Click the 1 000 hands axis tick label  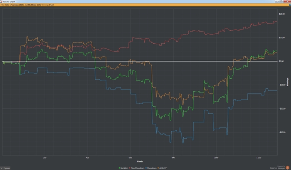216,157
